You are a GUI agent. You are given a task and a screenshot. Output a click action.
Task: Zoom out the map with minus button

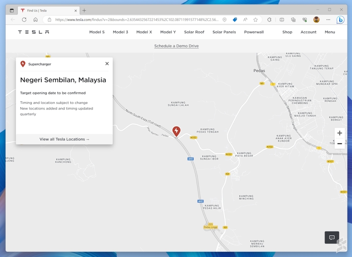[x=340, y=144]
